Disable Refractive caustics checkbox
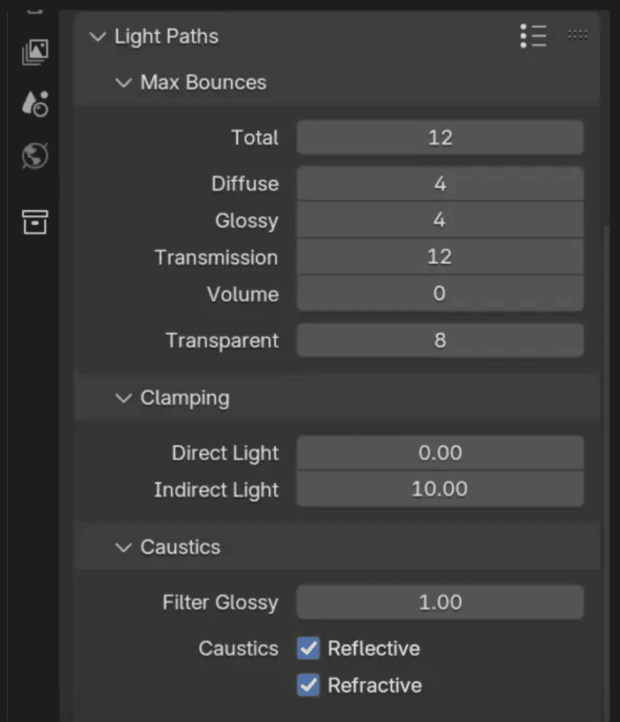 (308, 685)
